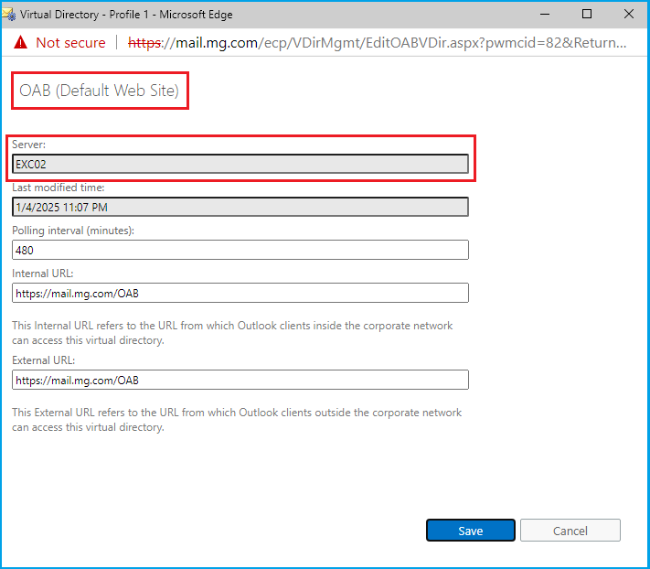Click the "Server:" label
Viewport: 650px width, 569px height.
28,145
